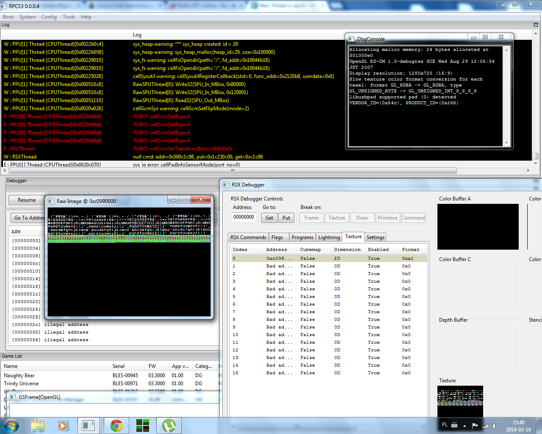Click the FW column header in Game List
This screenshot has width=542, height=434.
(x=157, y=366)
